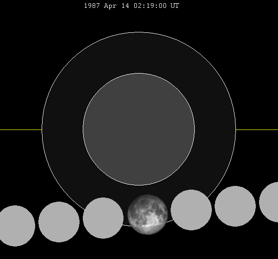This screenshot has height=259, width=278.
Task: Click the top edge of the penumbra outline
Action: (x=139, y=32)
